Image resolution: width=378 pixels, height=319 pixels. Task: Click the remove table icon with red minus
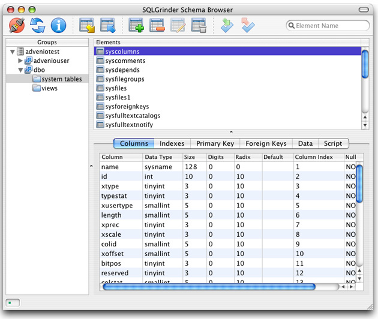coord(157,25)
